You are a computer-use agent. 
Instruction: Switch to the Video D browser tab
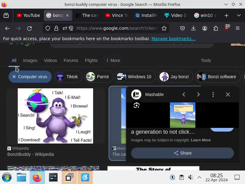click(176, 15)
